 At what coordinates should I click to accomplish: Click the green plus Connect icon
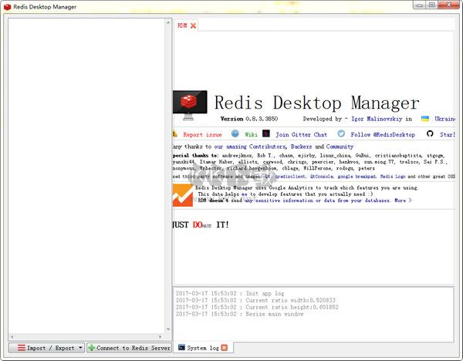point(92,348)
